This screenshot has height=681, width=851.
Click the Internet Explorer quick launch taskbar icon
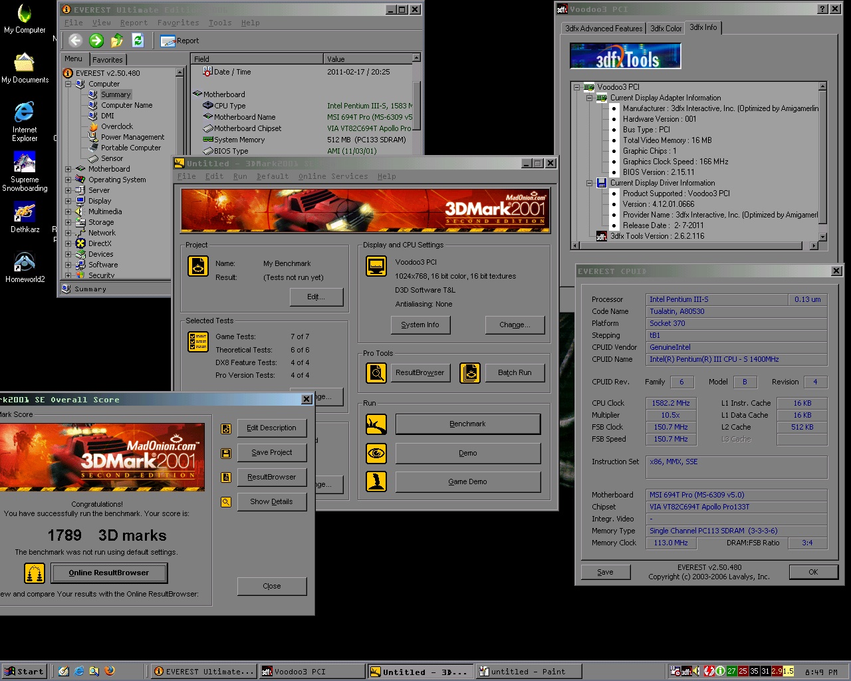[x=79, y=671]
